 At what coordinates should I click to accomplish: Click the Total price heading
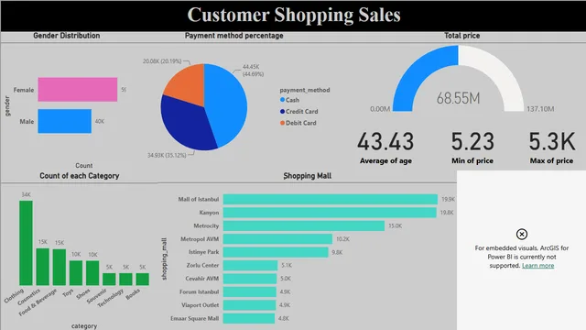[x=461, y=36]
